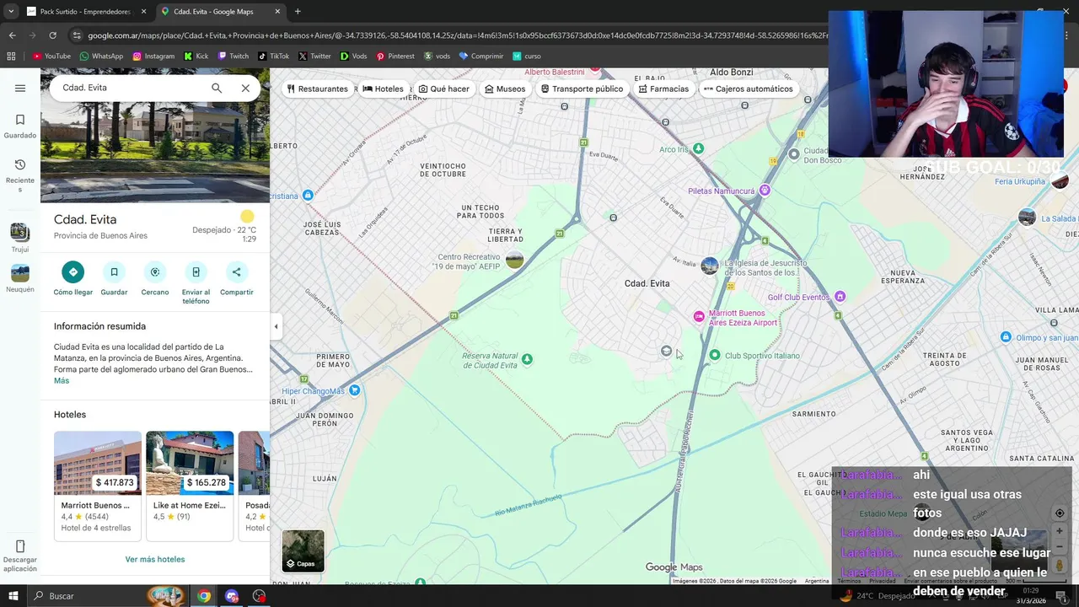Click the Reserva Natural de Ciudad Evita pin

pos(527,359)
